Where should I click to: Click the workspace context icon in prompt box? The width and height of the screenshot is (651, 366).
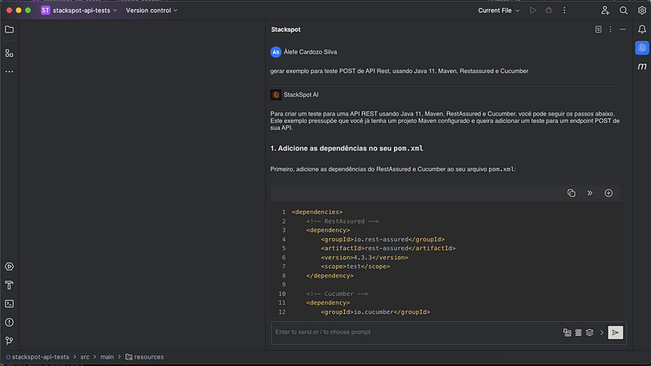tap(567, 333)
